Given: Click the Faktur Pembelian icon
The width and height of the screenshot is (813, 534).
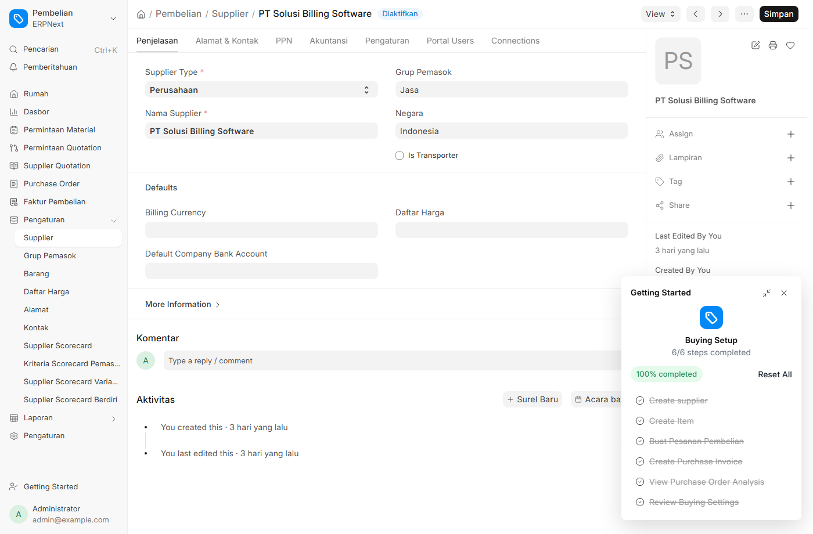Looking at the screenshot, I should pyautogui.click(x=14, y=202).
